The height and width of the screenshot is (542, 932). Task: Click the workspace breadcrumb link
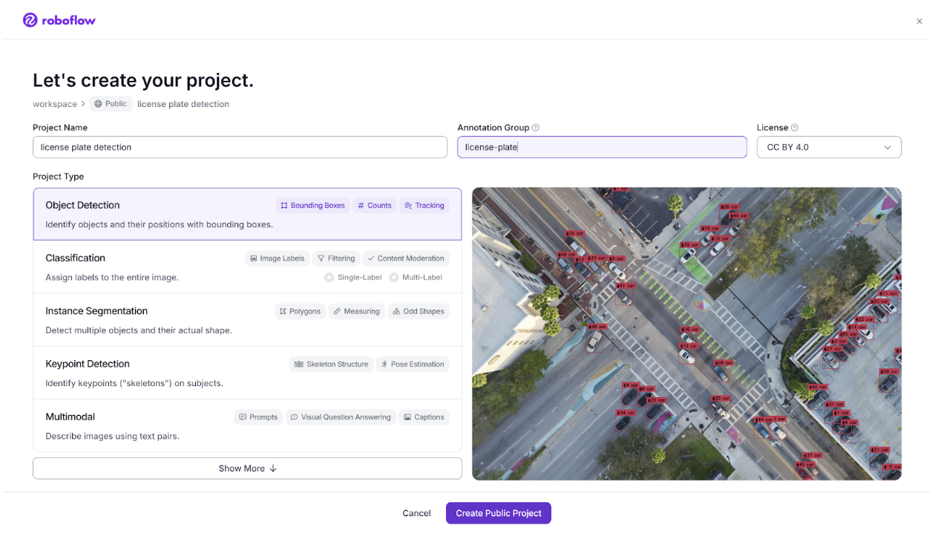55,104
